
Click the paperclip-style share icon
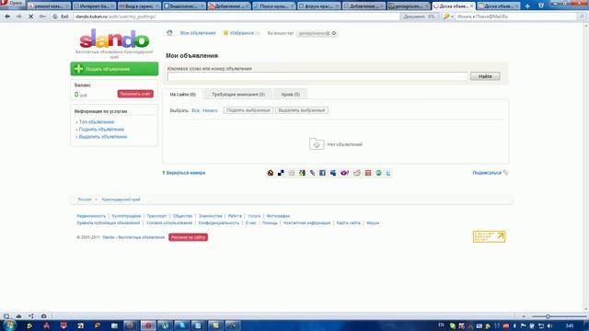point(312,173)
